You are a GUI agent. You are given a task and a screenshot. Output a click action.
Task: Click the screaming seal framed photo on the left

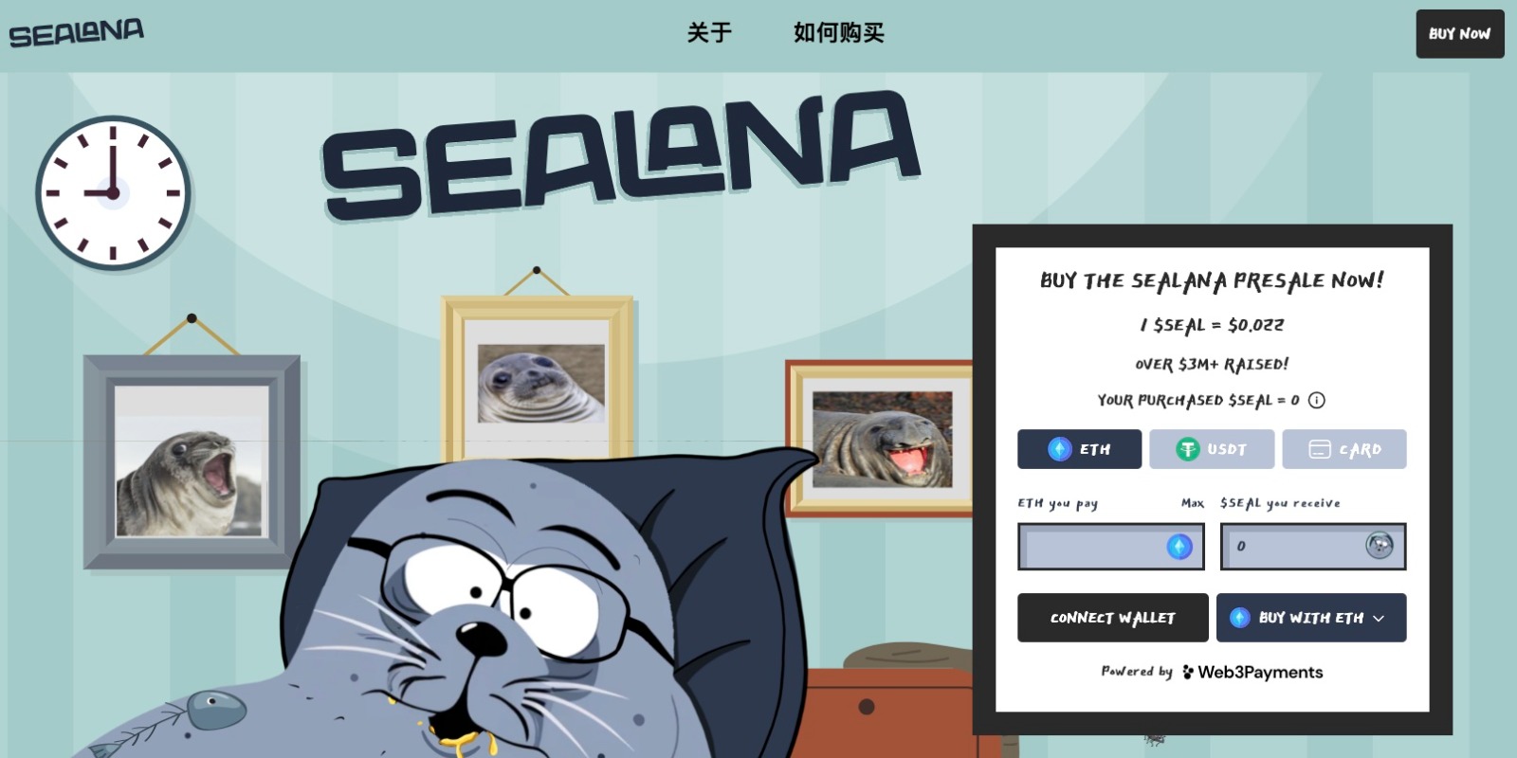[x=192, y=461]
